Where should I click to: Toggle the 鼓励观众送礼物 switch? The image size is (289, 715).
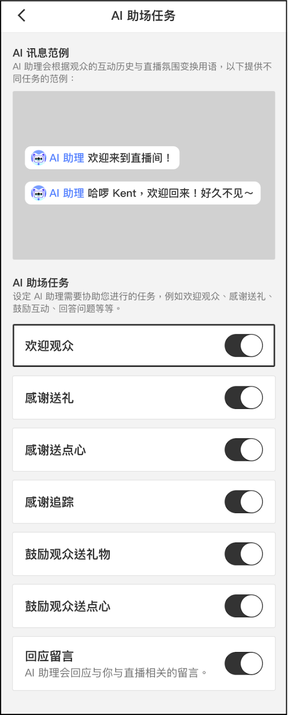[x=244, y=554]
